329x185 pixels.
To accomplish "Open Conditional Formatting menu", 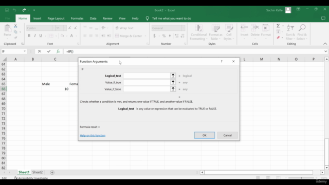I will [198, 32].
